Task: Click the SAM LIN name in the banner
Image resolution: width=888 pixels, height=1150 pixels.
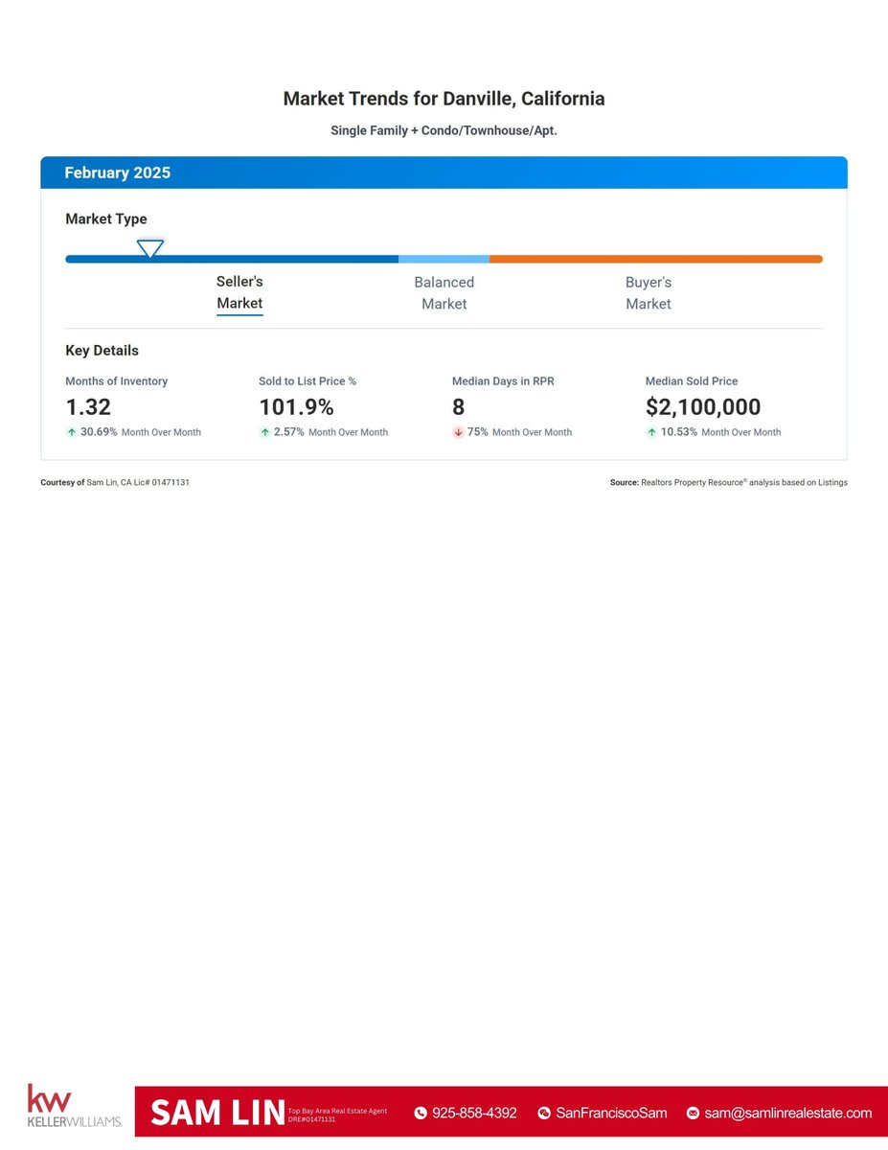Action: [216, 1112]
